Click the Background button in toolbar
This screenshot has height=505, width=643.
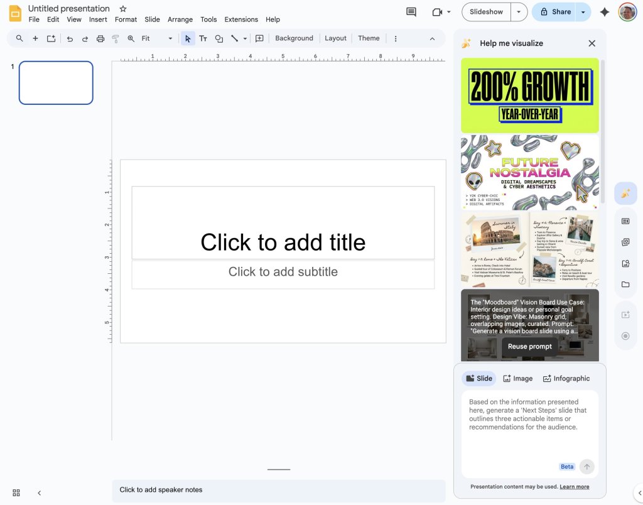pyautogui.click(x=294, y=38)
